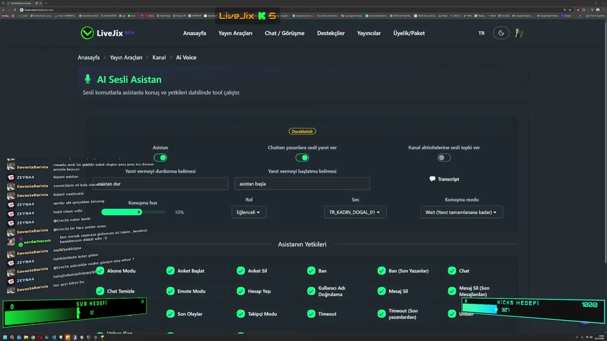The width and height of the screenshot is (607, 341).
Task: Open Ses dropdown TR_KADIN_DOGAL_01
Action: coord(355,212)
